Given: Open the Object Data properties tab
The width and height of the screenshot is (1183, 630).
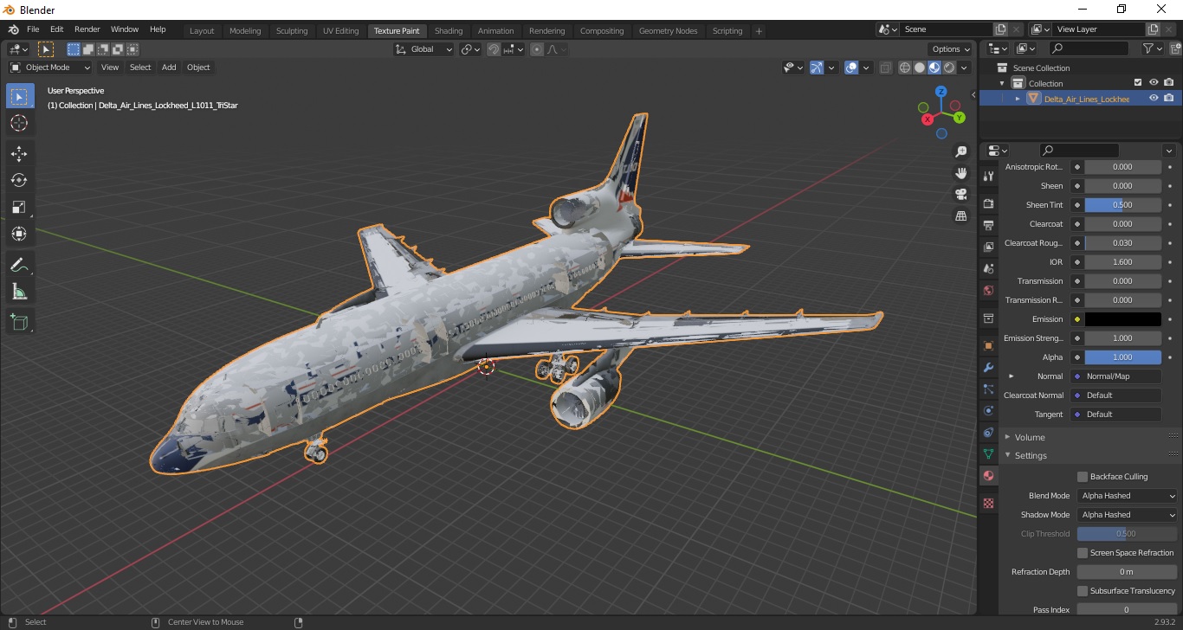Looking at the screenshot, I should coord(988,453).
